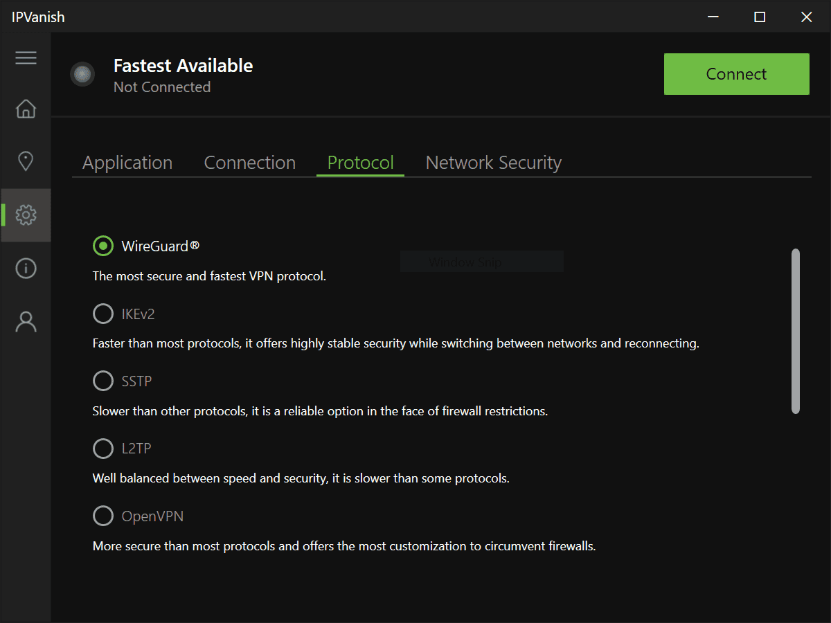Image resolution: width=831 pixels, height=623 pixels.
Task: Select the L2TP protocol radio button
Action: [x=103, y=449]
